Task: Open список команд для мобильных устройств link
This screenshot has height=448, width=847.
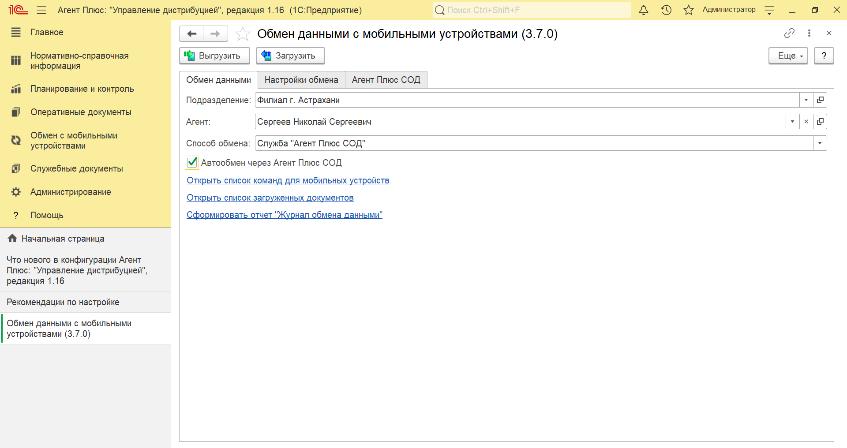Action: tap(288, 180)
